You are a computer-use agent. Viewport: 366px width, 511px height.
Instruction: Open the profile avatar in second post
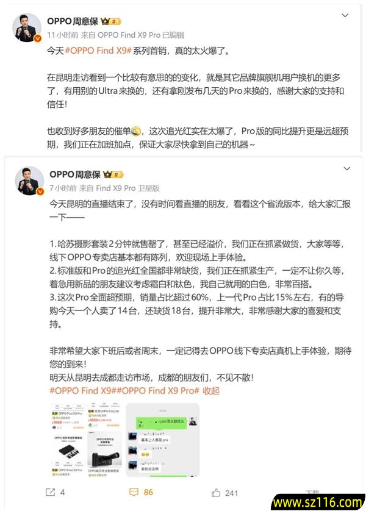pyautogui.click(x=29, y=181)
